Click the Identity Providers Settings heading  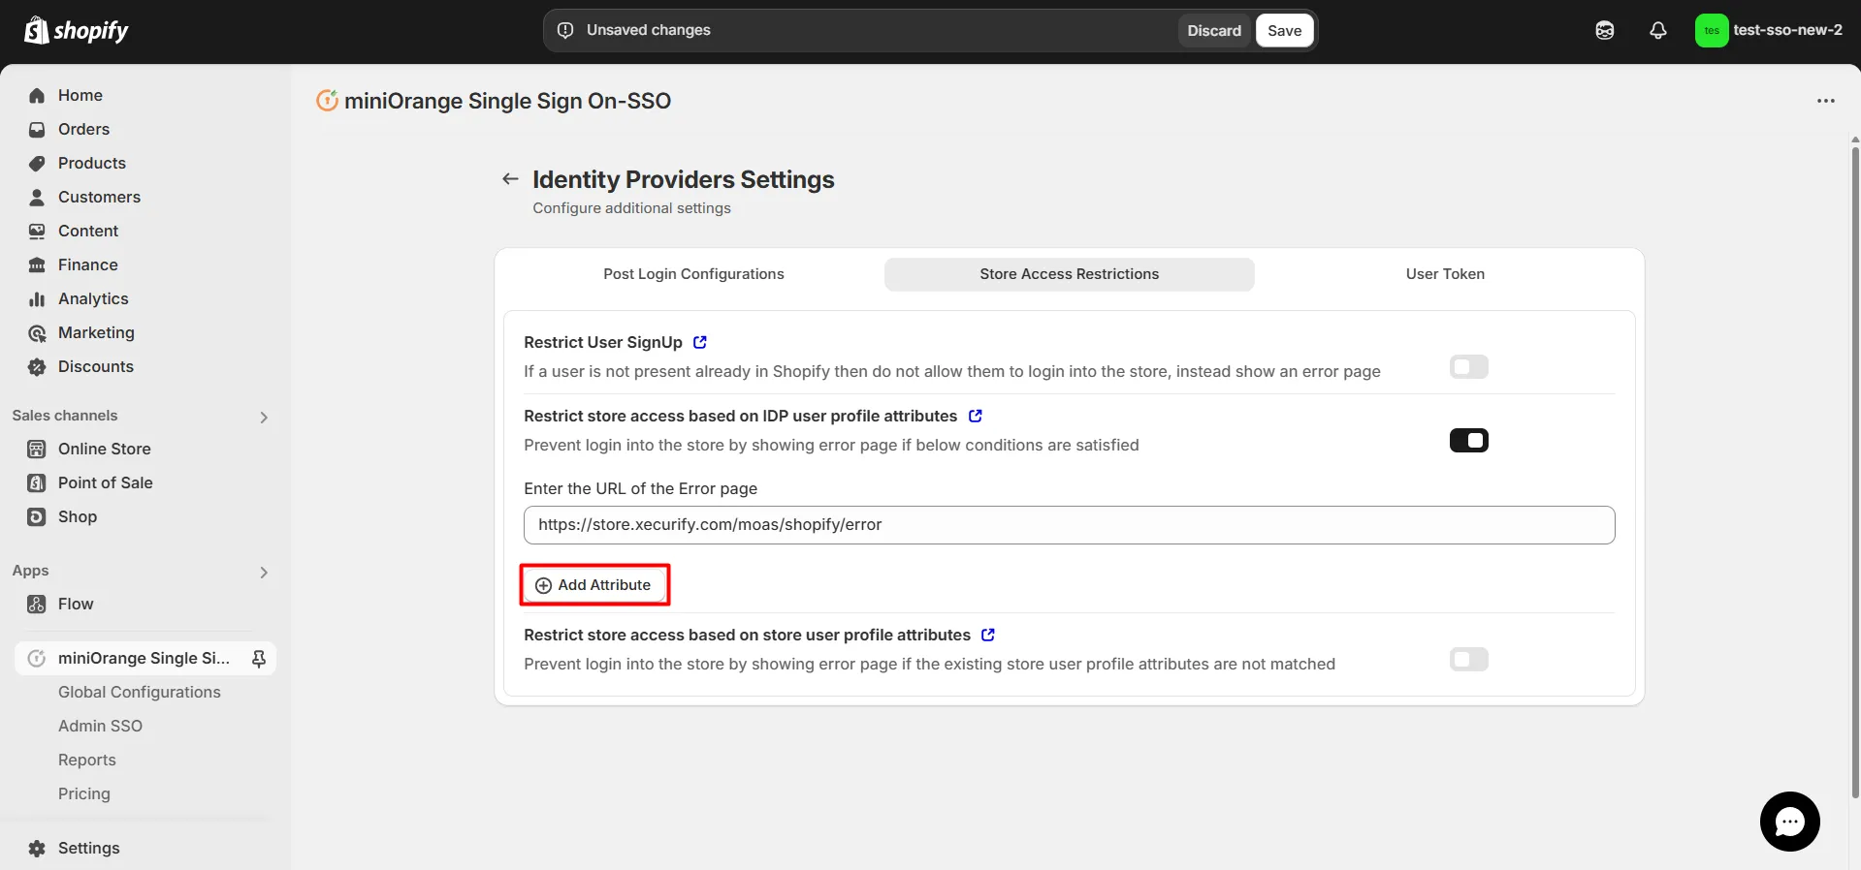pos(683,179)
